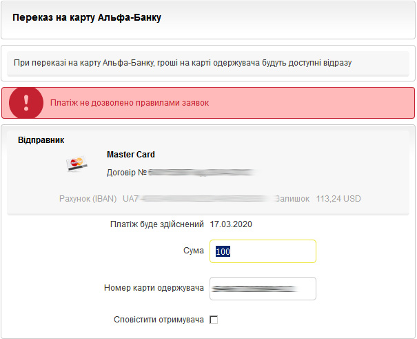Screen dimensions: 417x339
Task: Select the Master Card sender label
Action: click(x=131, y=155)
